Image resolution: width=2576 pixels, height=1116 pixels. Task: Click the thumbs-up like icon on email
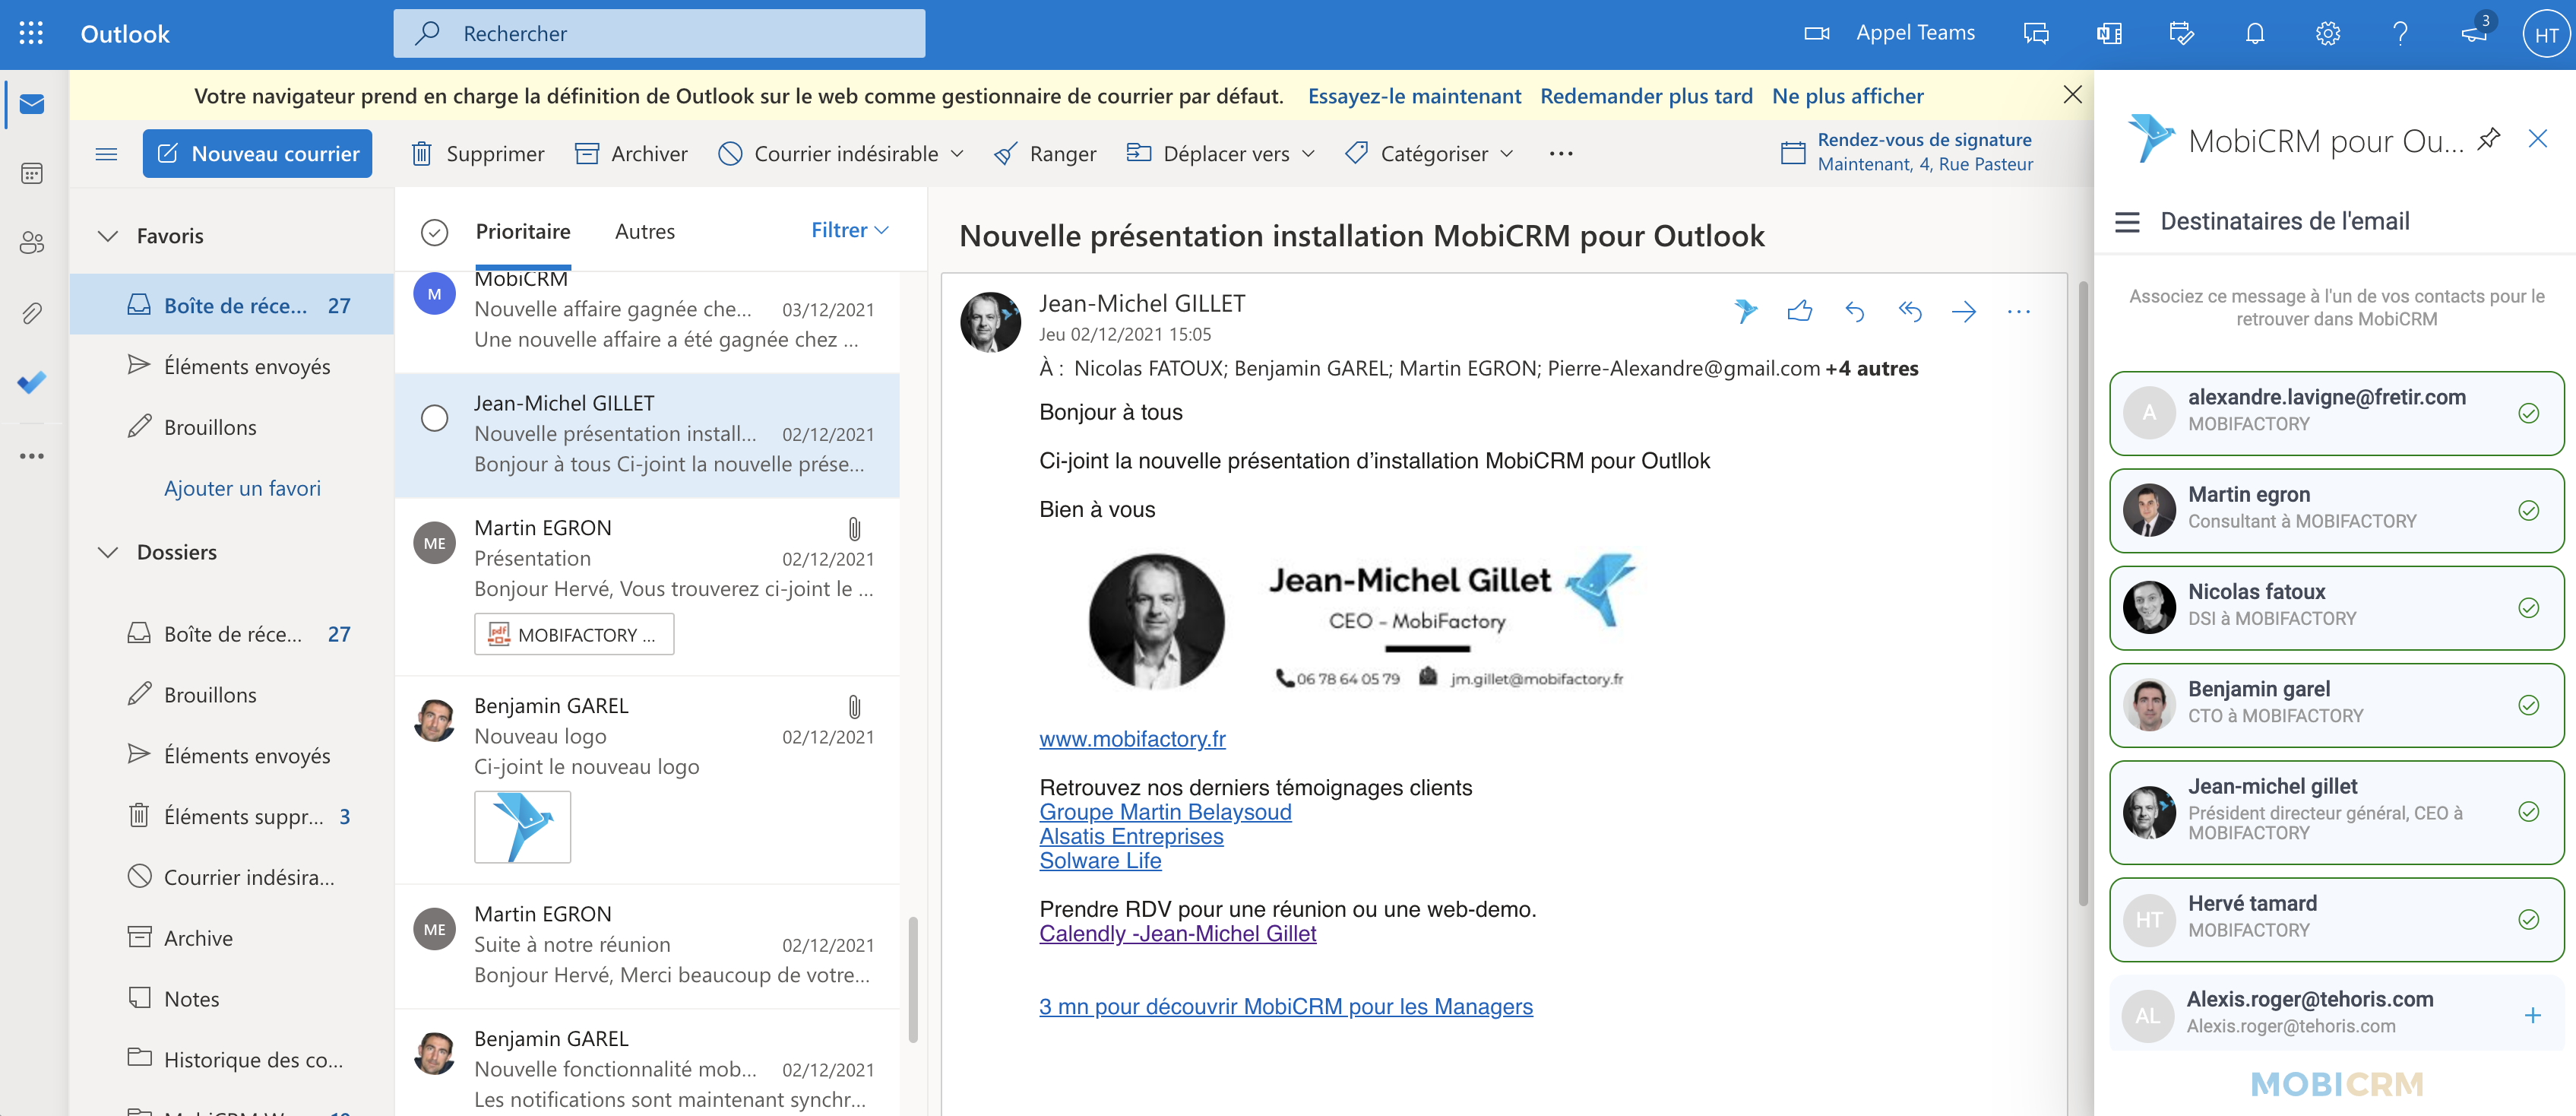click(x=1799, y=311)
